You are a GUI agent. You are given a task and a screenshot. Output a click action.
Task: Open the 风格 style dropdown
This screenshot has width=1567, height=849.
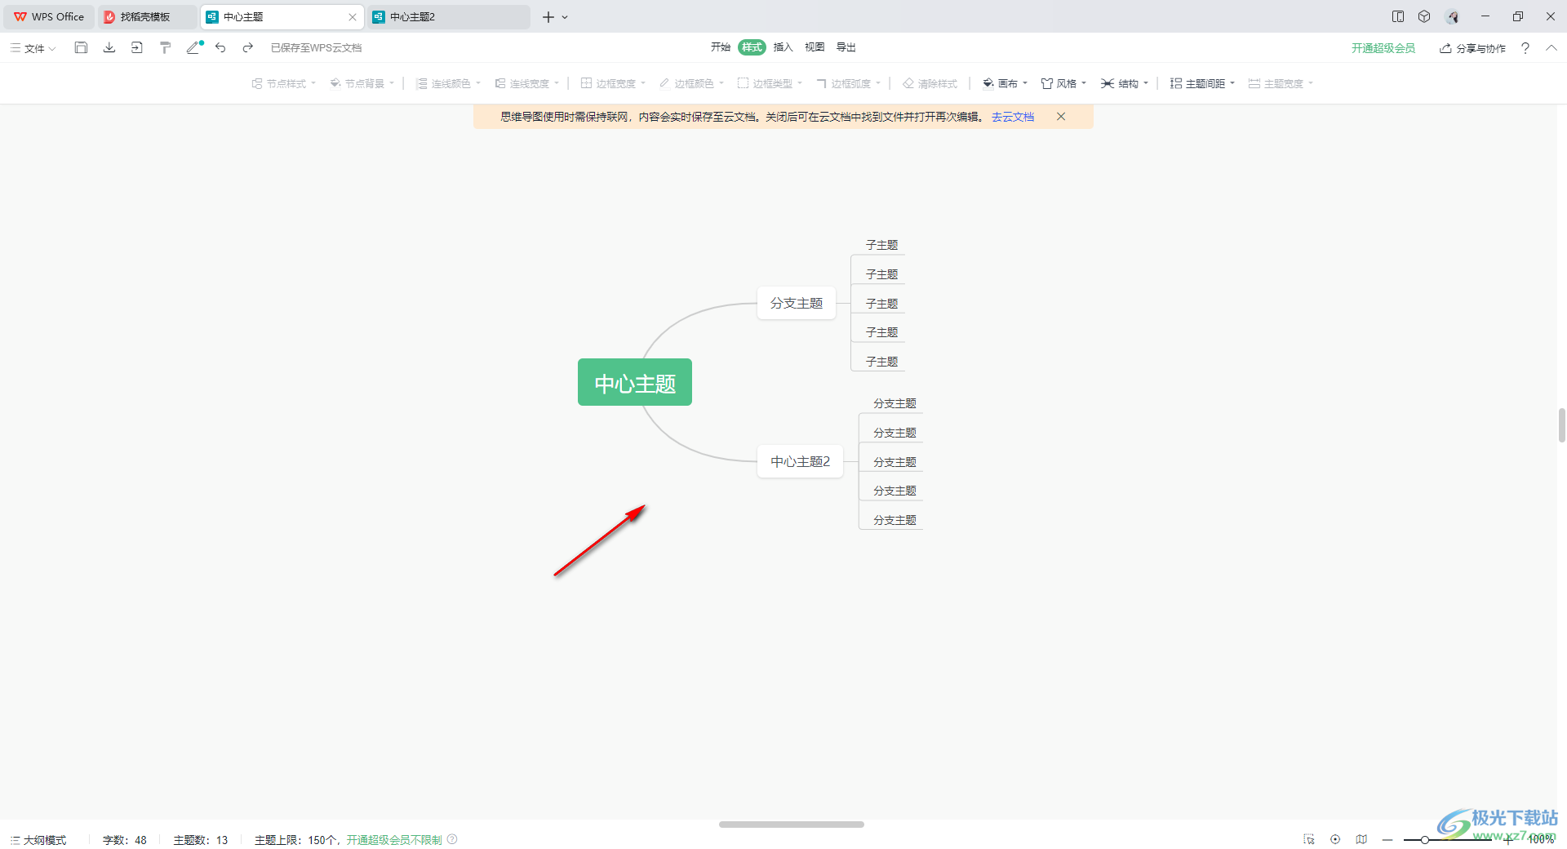(1063, 83)
